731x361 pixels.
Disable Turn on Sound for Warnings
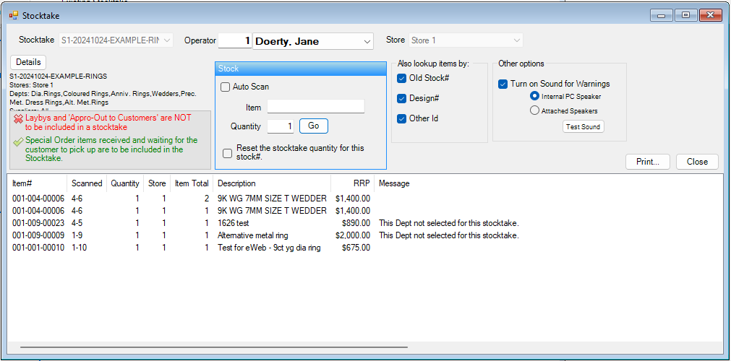[x=503, y=84]
